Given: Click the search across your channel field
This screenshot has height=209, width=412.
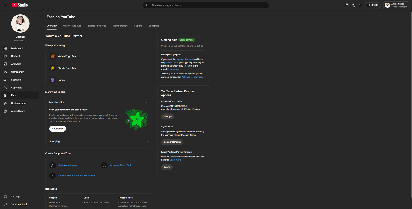Looking at the screenshot, I should pyautogui.click(x=206, y=5).
